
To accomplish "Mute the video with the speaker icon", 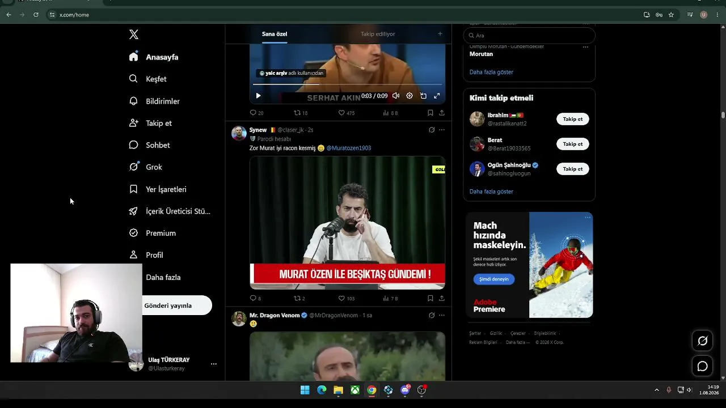I will click(x=396, y=96).
